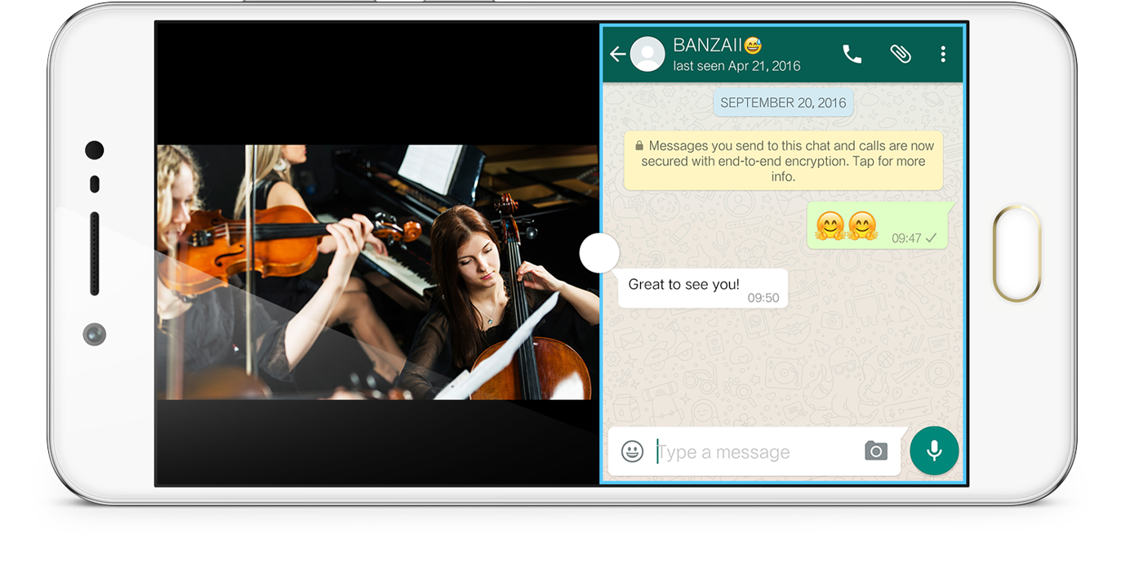
Task: Start a voice call with BANZAII
Action: click(x=852, y=54)
